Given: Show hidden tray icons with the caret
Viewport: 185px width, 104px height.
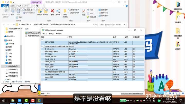Looking at the screenshot, I should point(131,101).
